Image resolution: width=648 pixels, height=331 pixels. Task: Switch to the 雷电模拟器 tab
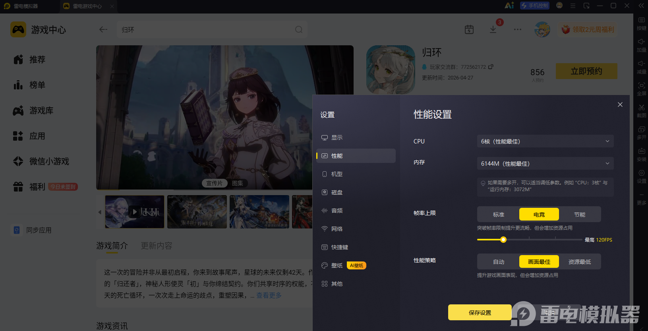point(26,6)
